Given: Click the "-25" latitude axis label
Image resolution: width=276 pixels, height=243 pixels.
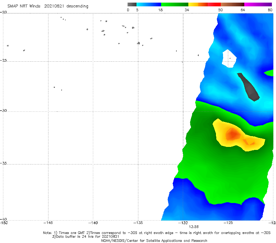Looking at the screenshot, I should pos(3,60).
